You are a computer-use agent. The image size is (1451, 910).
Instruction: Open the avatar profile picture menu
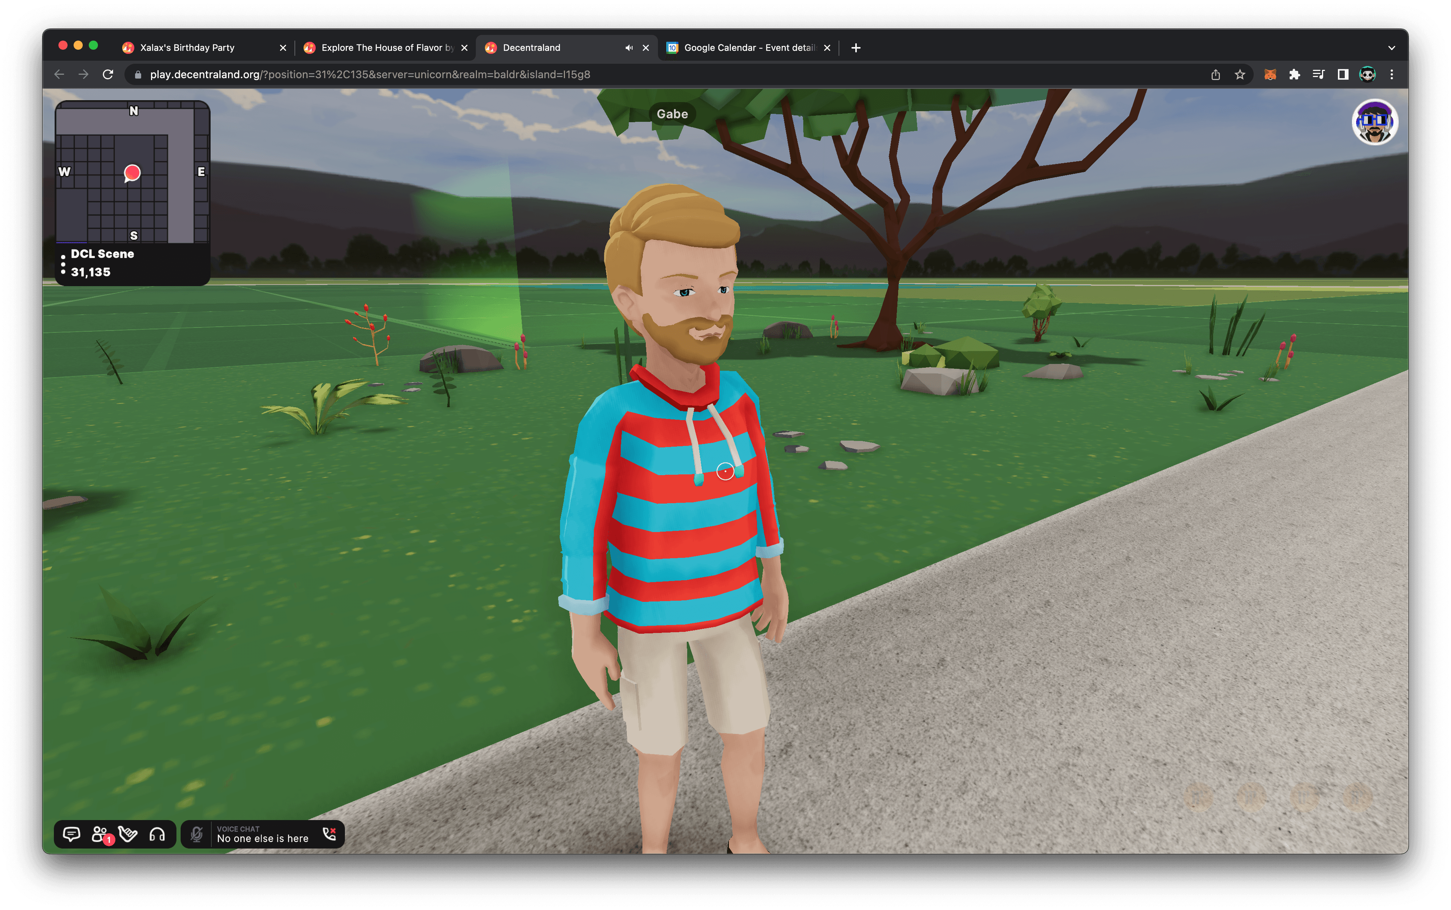coord(1375,122)
